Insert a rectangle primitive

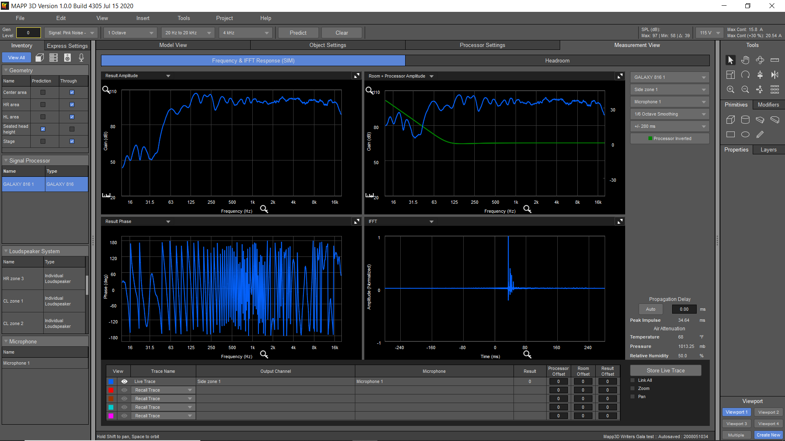click(x=731, y=134)
